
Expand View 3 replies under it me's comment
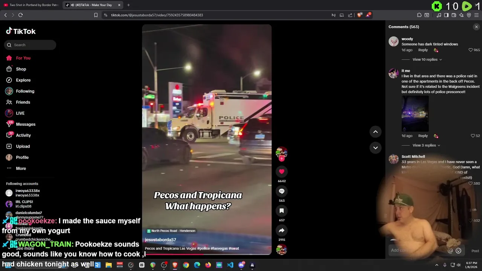coord(426,145)
